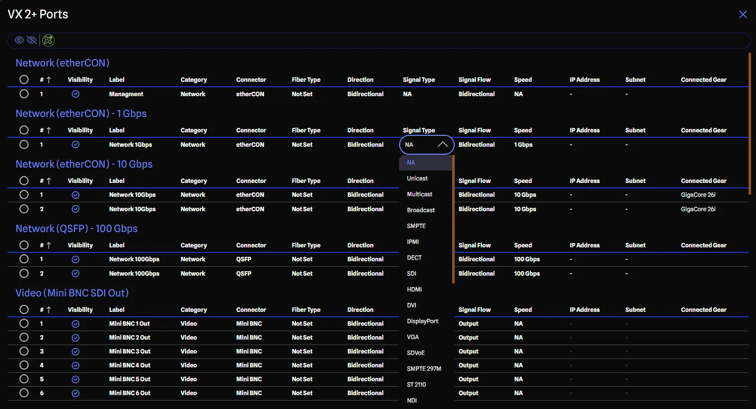Screen dimensions: 756x409
Task: Click Speed header in Network (QSFP) table
Action: [x=523, y=245]
